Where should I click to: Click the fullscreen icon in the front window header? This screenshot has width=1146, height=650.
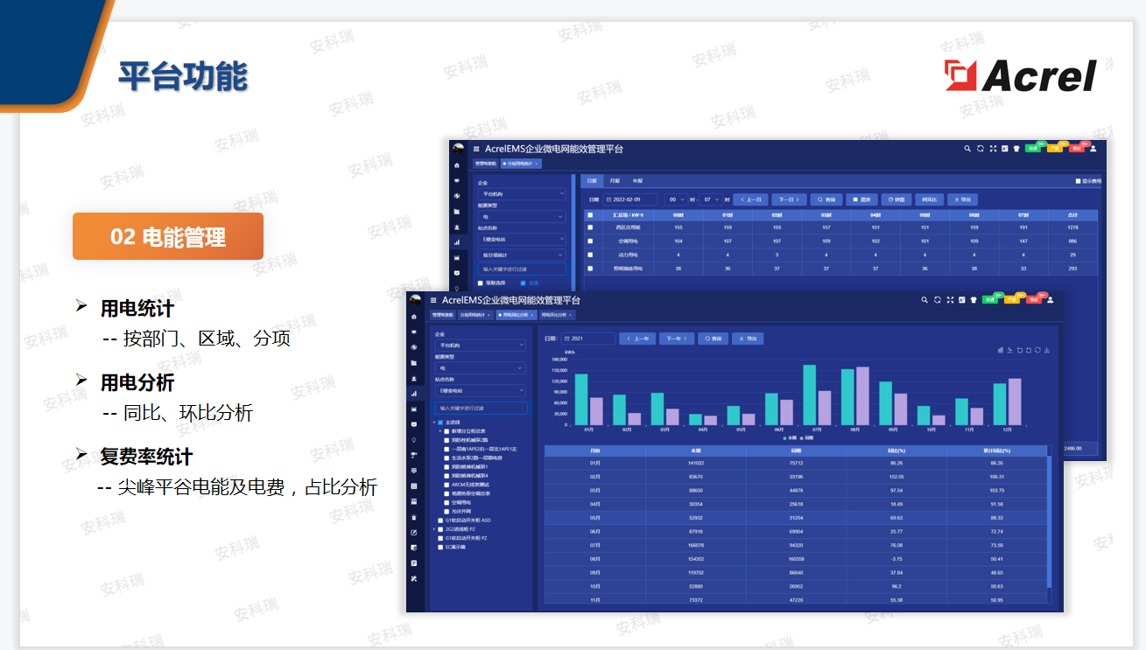click(950, 300)
